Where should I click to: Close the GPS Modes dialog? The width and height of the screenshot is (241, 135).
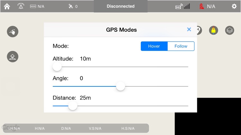[189, 29]
